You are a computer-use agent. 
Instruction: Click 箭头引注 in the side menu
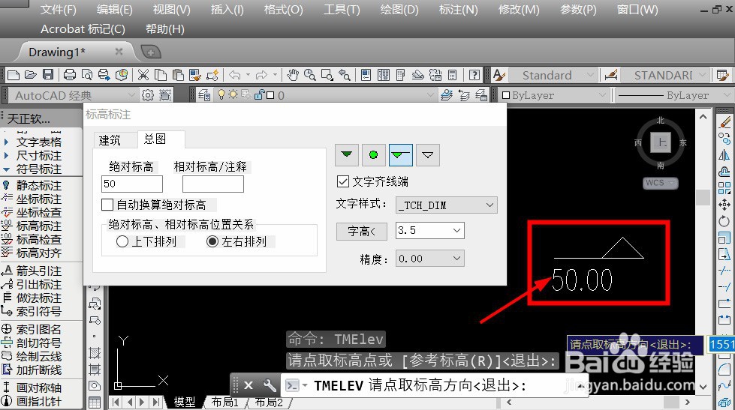point(39,271)
